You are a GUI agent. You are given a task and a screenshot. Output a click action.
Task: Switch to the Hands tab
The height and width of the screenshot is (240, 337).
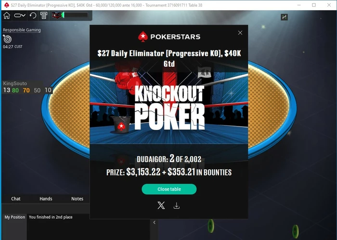46,199
